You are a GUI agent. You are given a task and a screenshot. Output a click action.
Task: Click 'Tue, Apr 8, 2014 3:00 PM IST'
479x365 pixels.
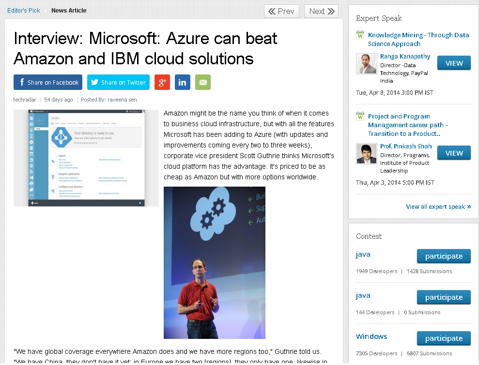(395, 93)
